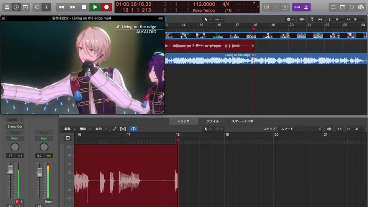Open the Library panel icon
Viewport: 368px width, 207px height.
7,7
